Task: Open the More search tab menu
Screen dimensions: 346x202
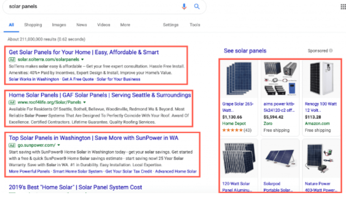Action: coord(125,25)
